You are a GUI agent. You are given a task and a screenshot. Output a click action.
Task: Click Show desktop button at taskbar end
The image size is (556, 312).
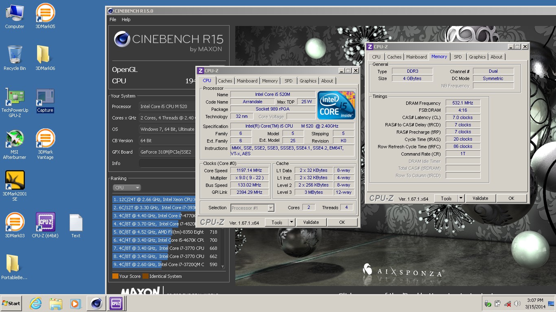(x=551, y=303)
